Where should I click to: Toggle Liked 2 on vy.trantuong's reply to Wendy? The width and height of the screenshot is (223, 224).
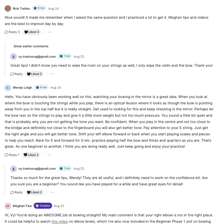(x=35, y=192)
